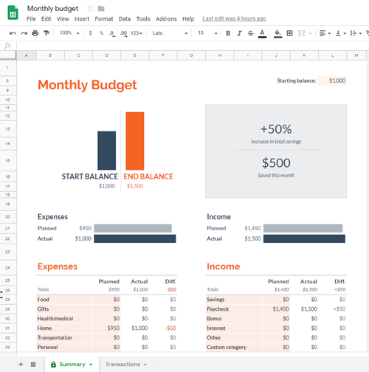Open the text color picker

pyautogui.click(x=262, y=33)
